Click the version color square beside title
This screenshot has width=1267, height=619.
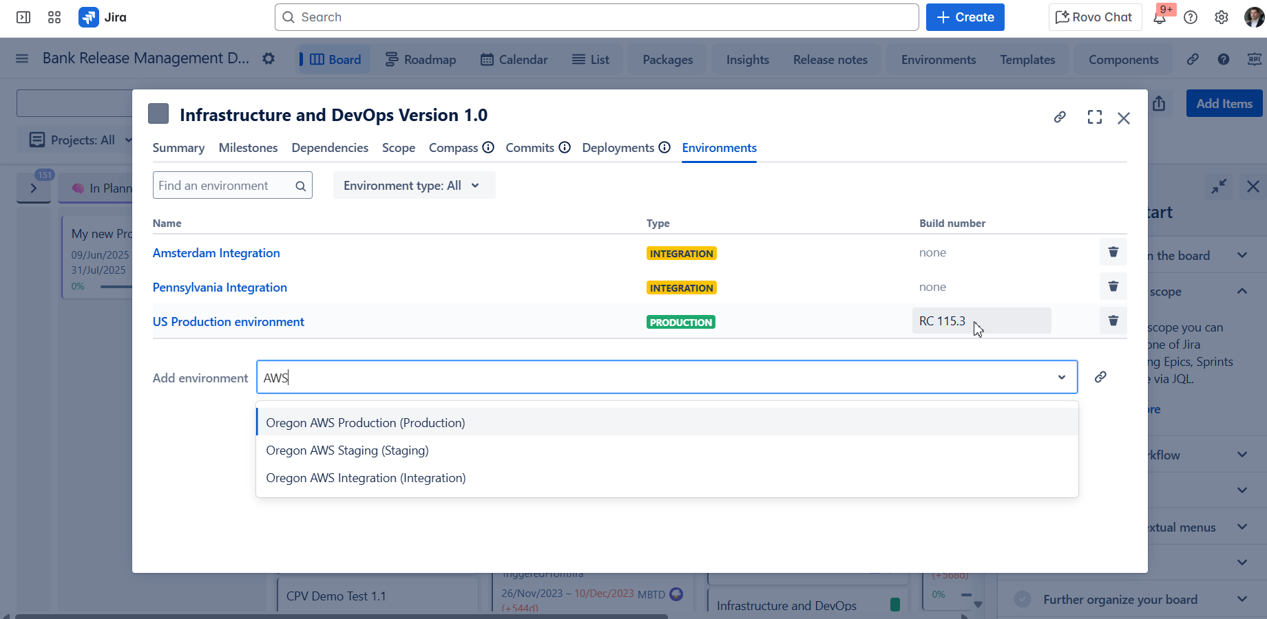point(158,114)
